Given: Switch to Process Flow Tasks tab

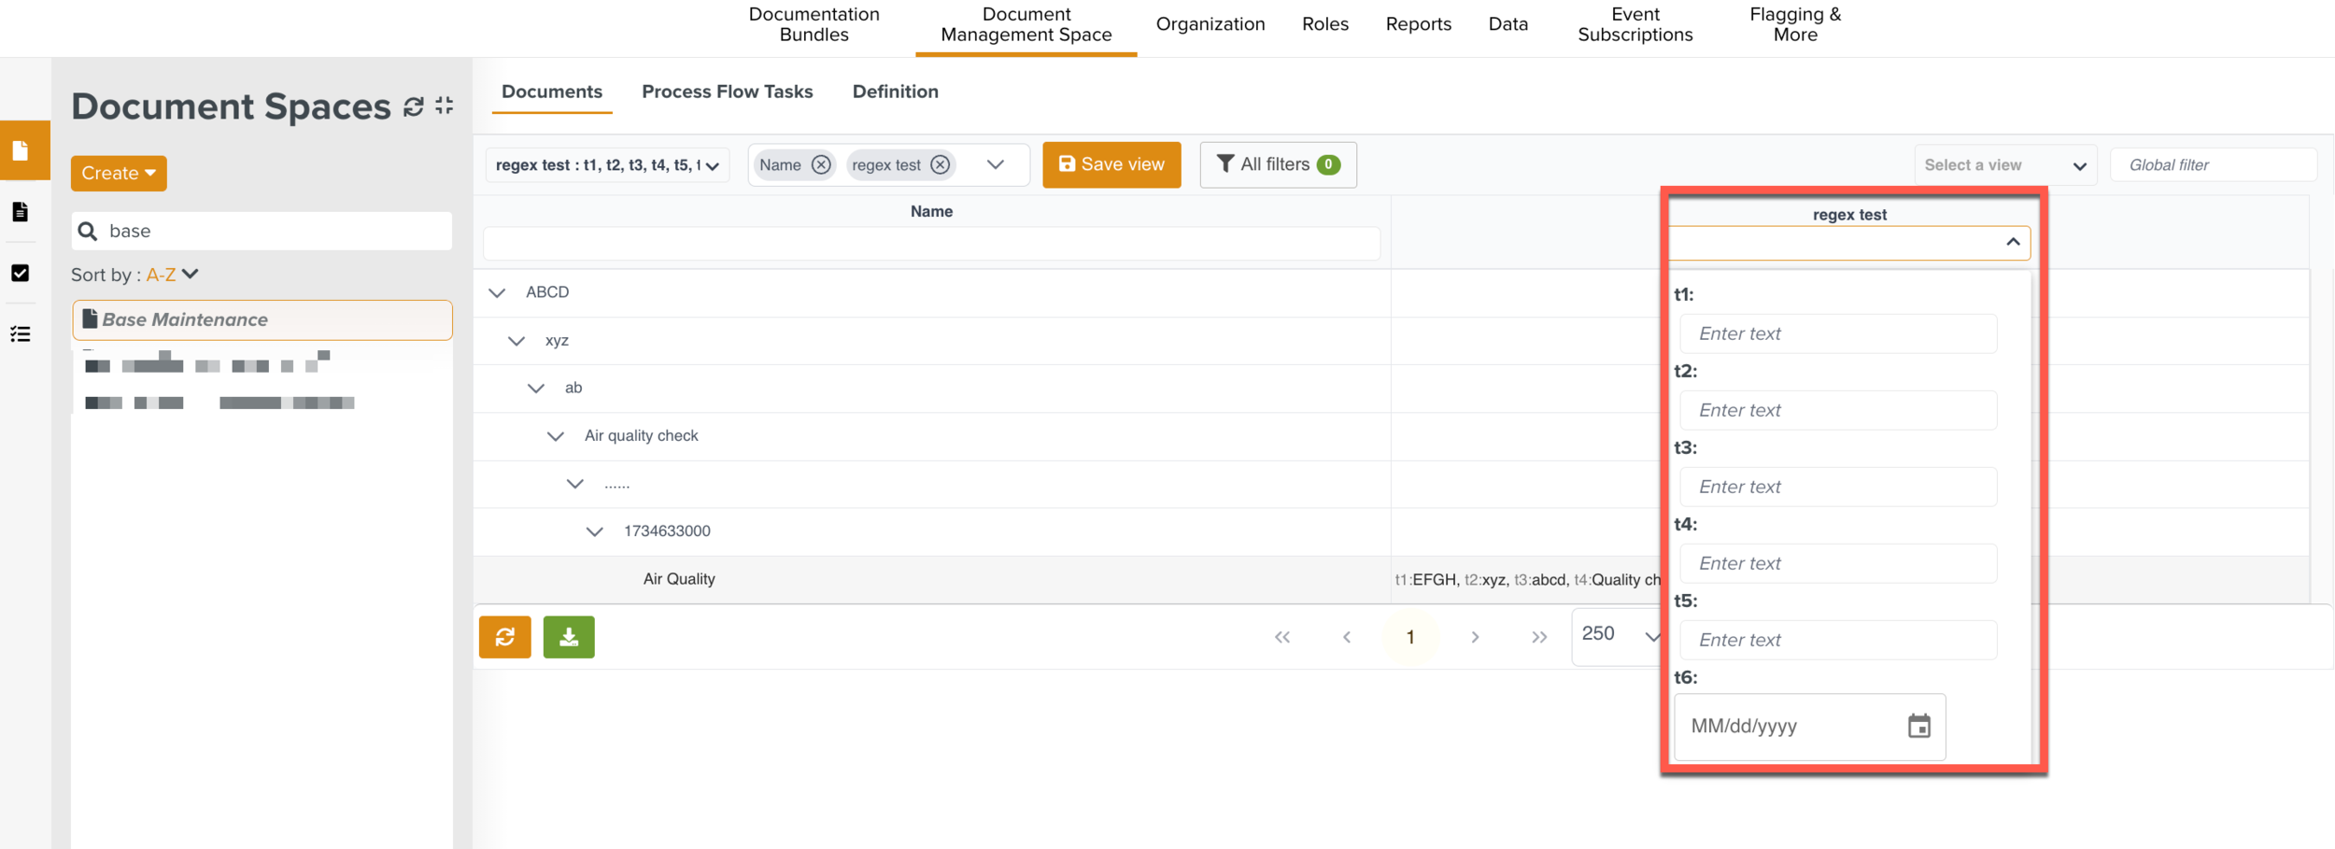Looking at the screenshot, I should 727,92.
